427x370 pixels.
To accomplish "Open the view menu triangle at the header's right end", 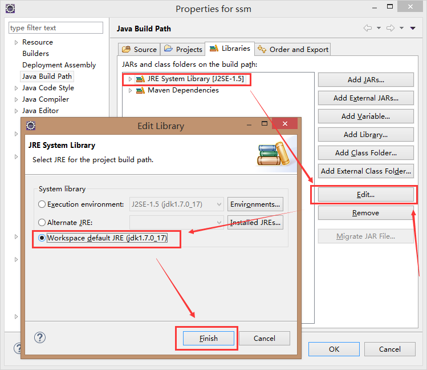I will coord(413,28).
